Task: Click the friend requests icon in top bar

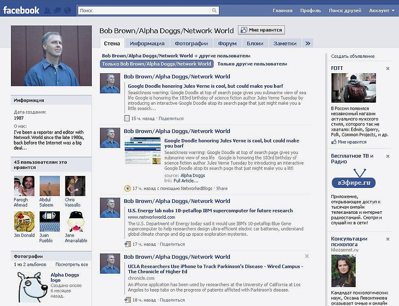Action: [47, 10]
